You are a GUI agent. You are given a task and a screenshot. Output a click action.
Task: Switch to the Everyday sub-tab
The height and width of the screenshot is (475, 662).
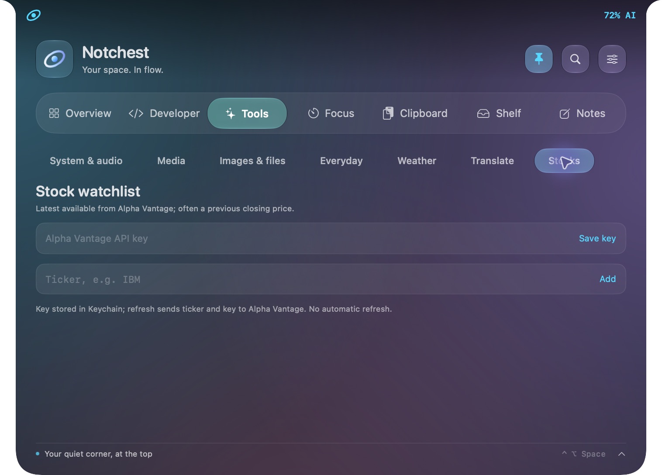pyautogui.click(x=341, y=161)
